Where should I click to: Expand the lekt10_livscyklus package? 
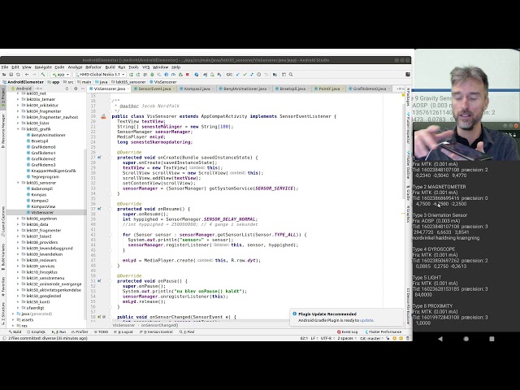pos(18,272)
